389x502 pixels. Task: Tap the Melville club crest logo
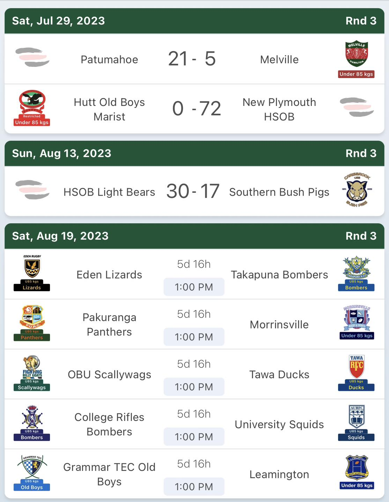[x=357, y=59]
